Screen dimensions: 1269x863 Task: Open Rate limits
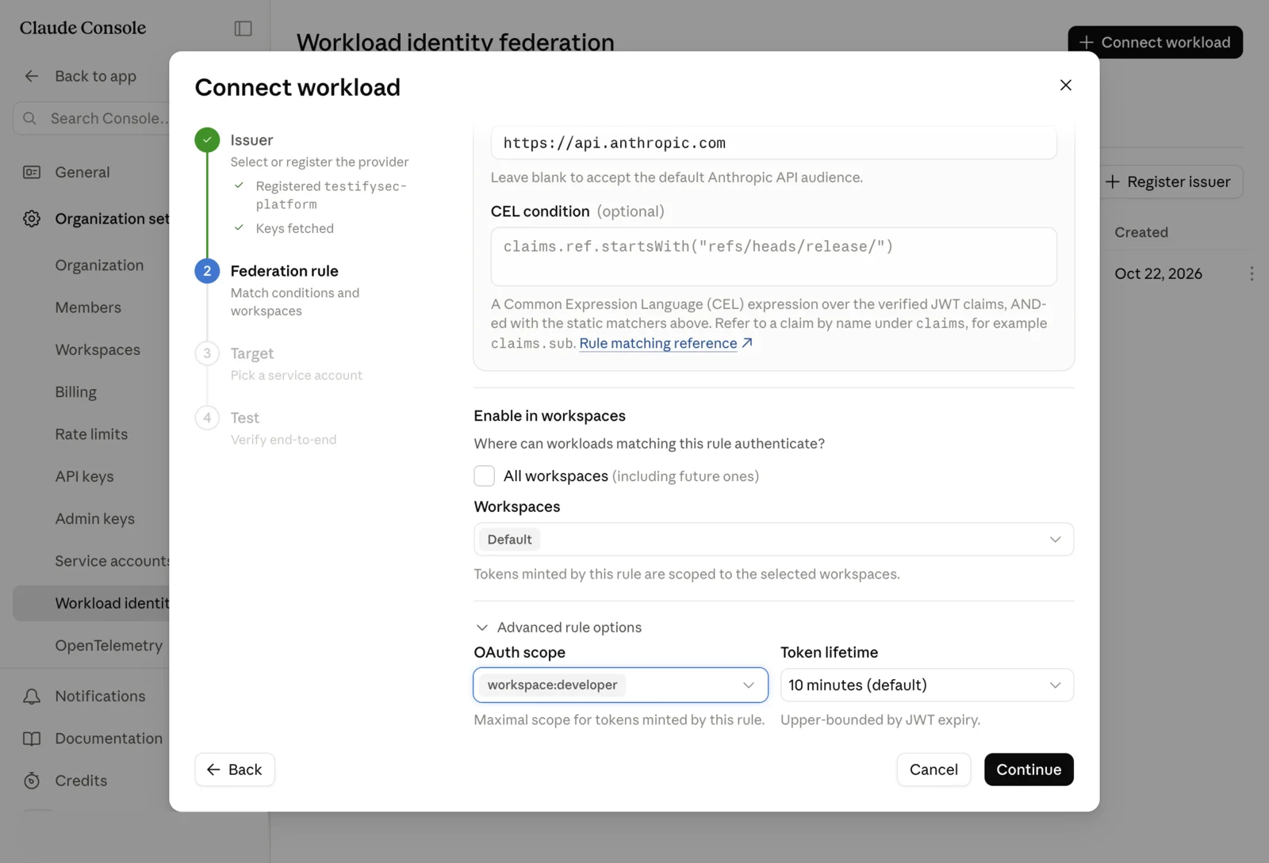pos(91,434)
